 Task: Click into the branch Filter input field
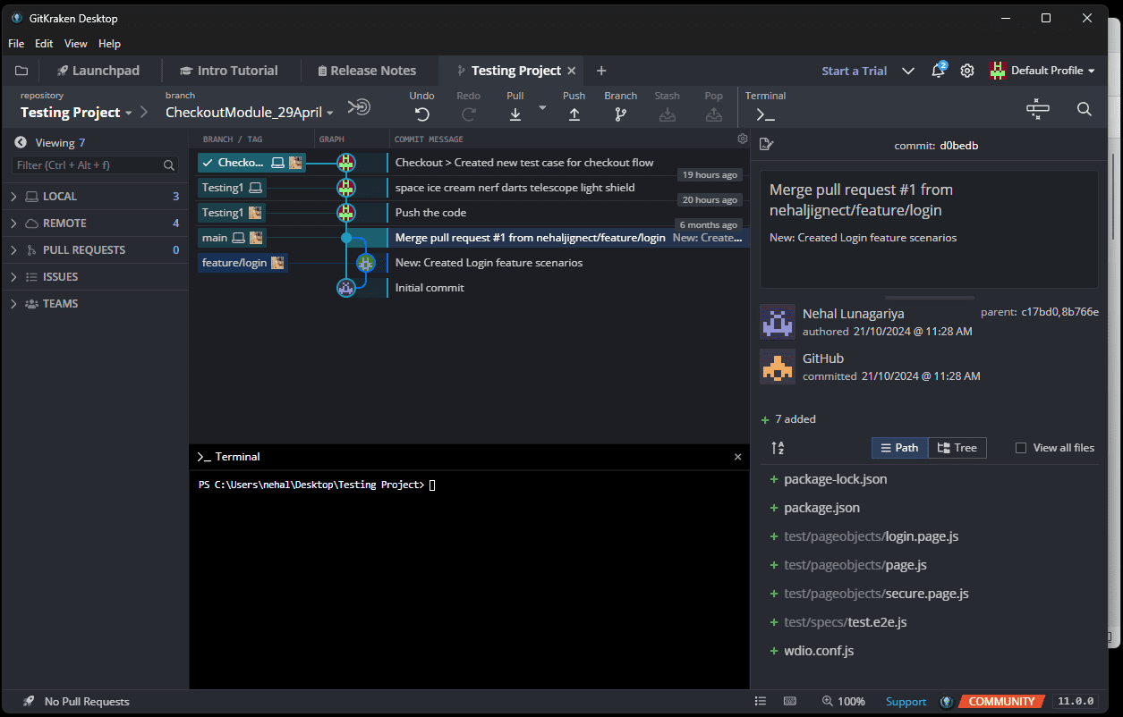tap(96, 165)
